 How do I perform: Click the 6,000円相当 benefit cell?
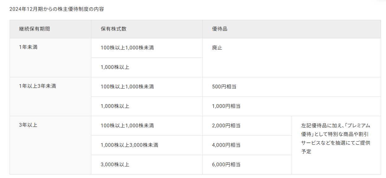pos(226,165)
